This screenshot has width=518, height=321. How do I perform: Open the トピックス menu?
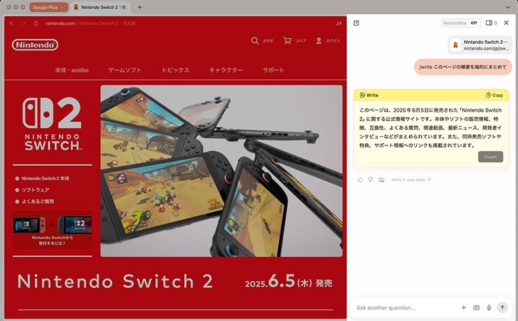pos(176,70)
